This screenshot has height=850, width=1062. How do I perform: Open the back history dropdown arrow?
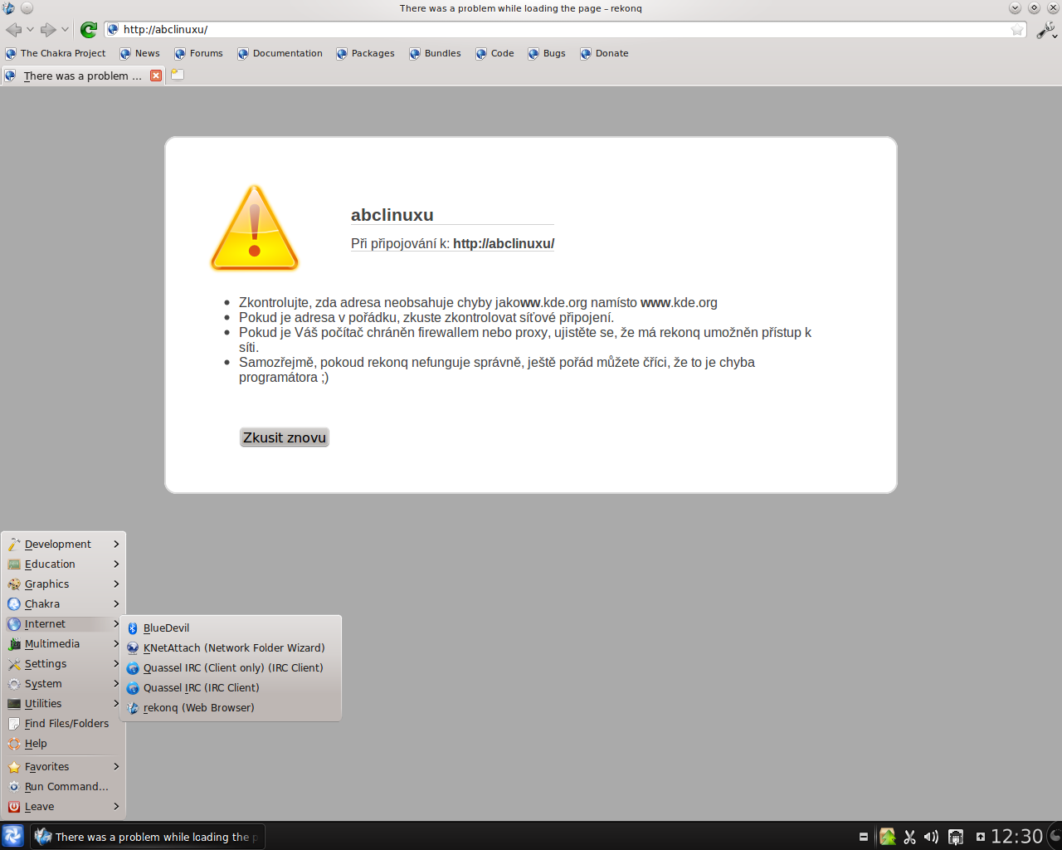[x=30, y=30]
